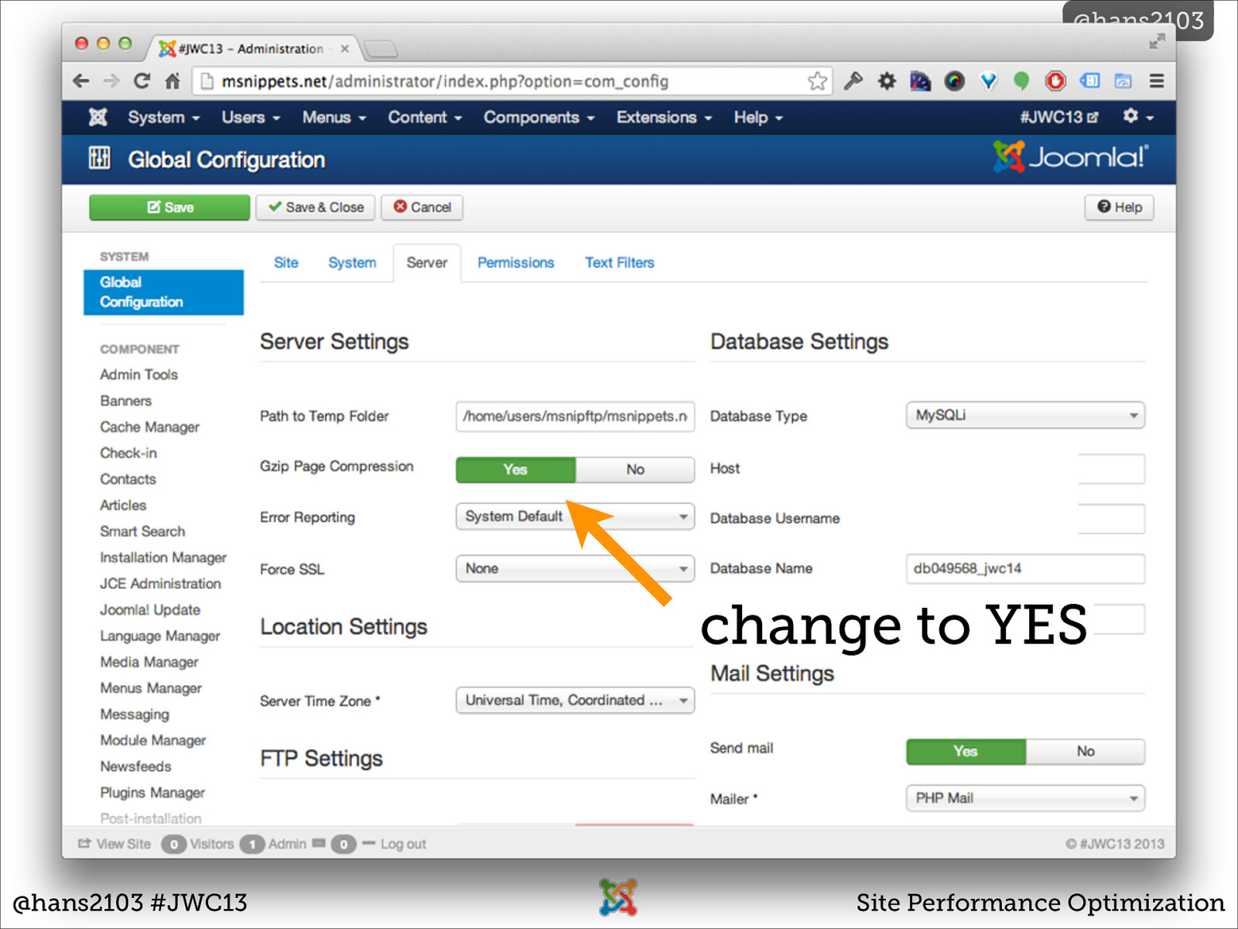Click the Database Username field
The width and height of the screenshot is (1238, 929).
point(1111,519)
